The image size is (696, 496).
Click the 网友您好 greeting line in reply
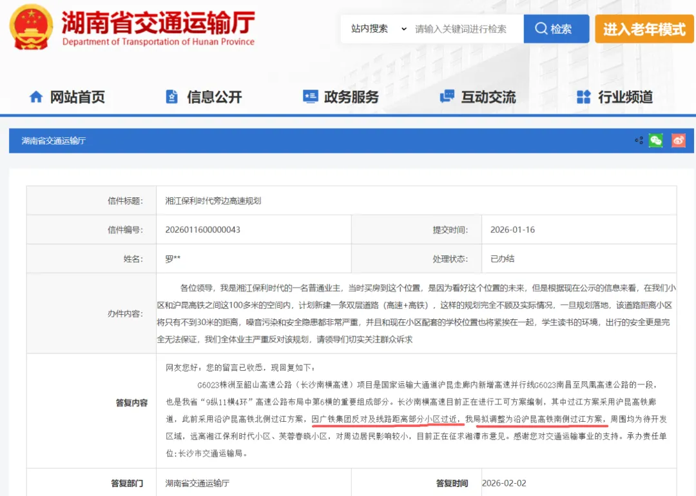[241, 368]
